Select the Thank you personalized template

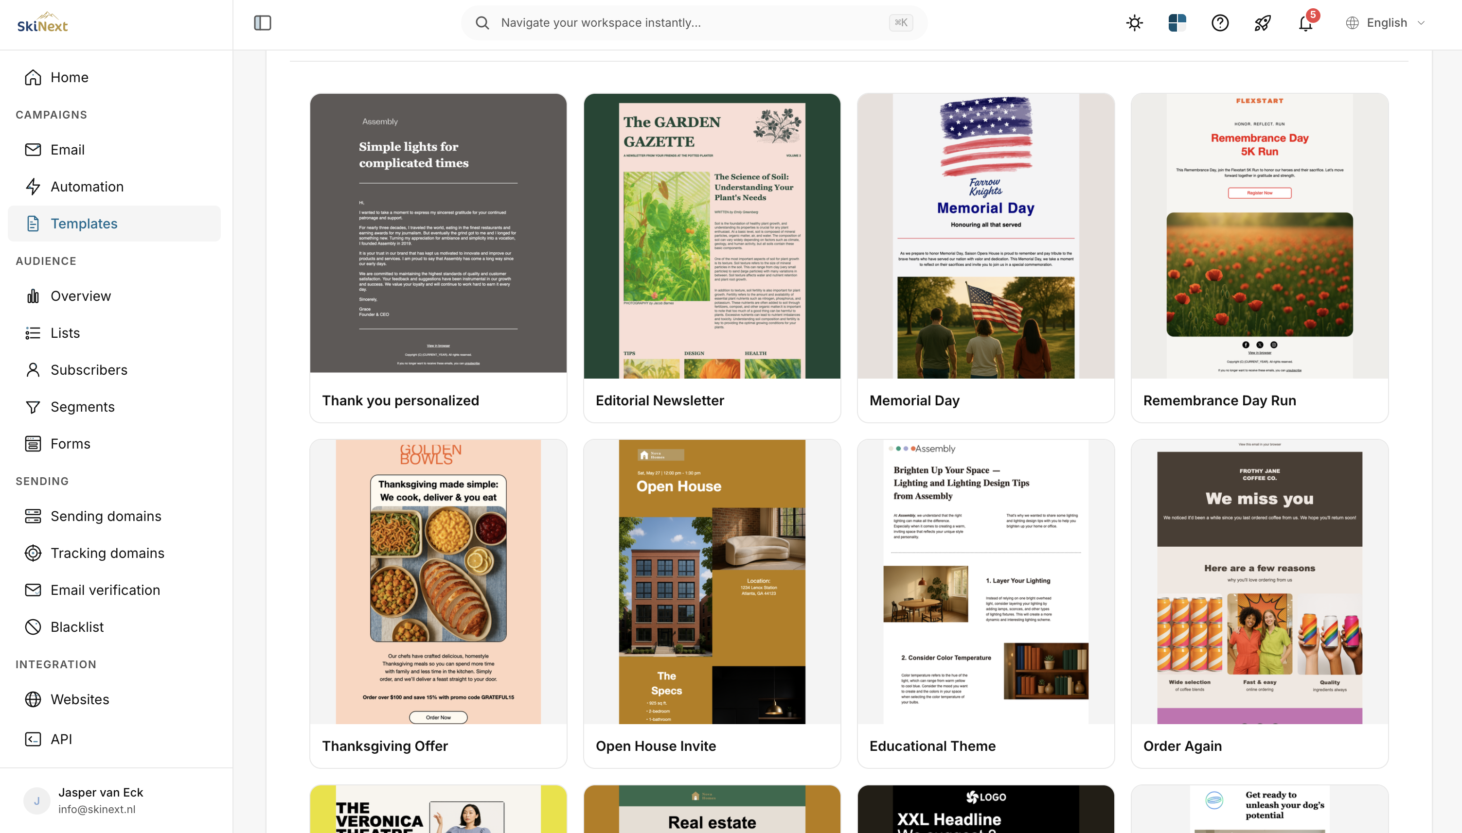click(x=438, y=258)
